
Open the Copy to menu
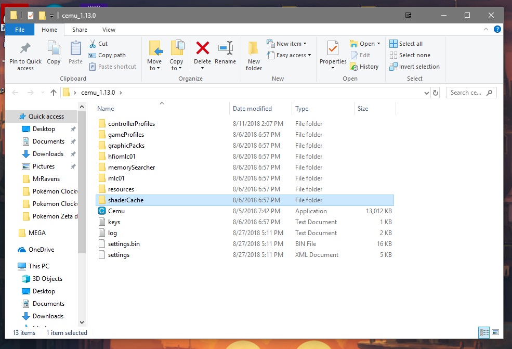[x=176, y=56]
